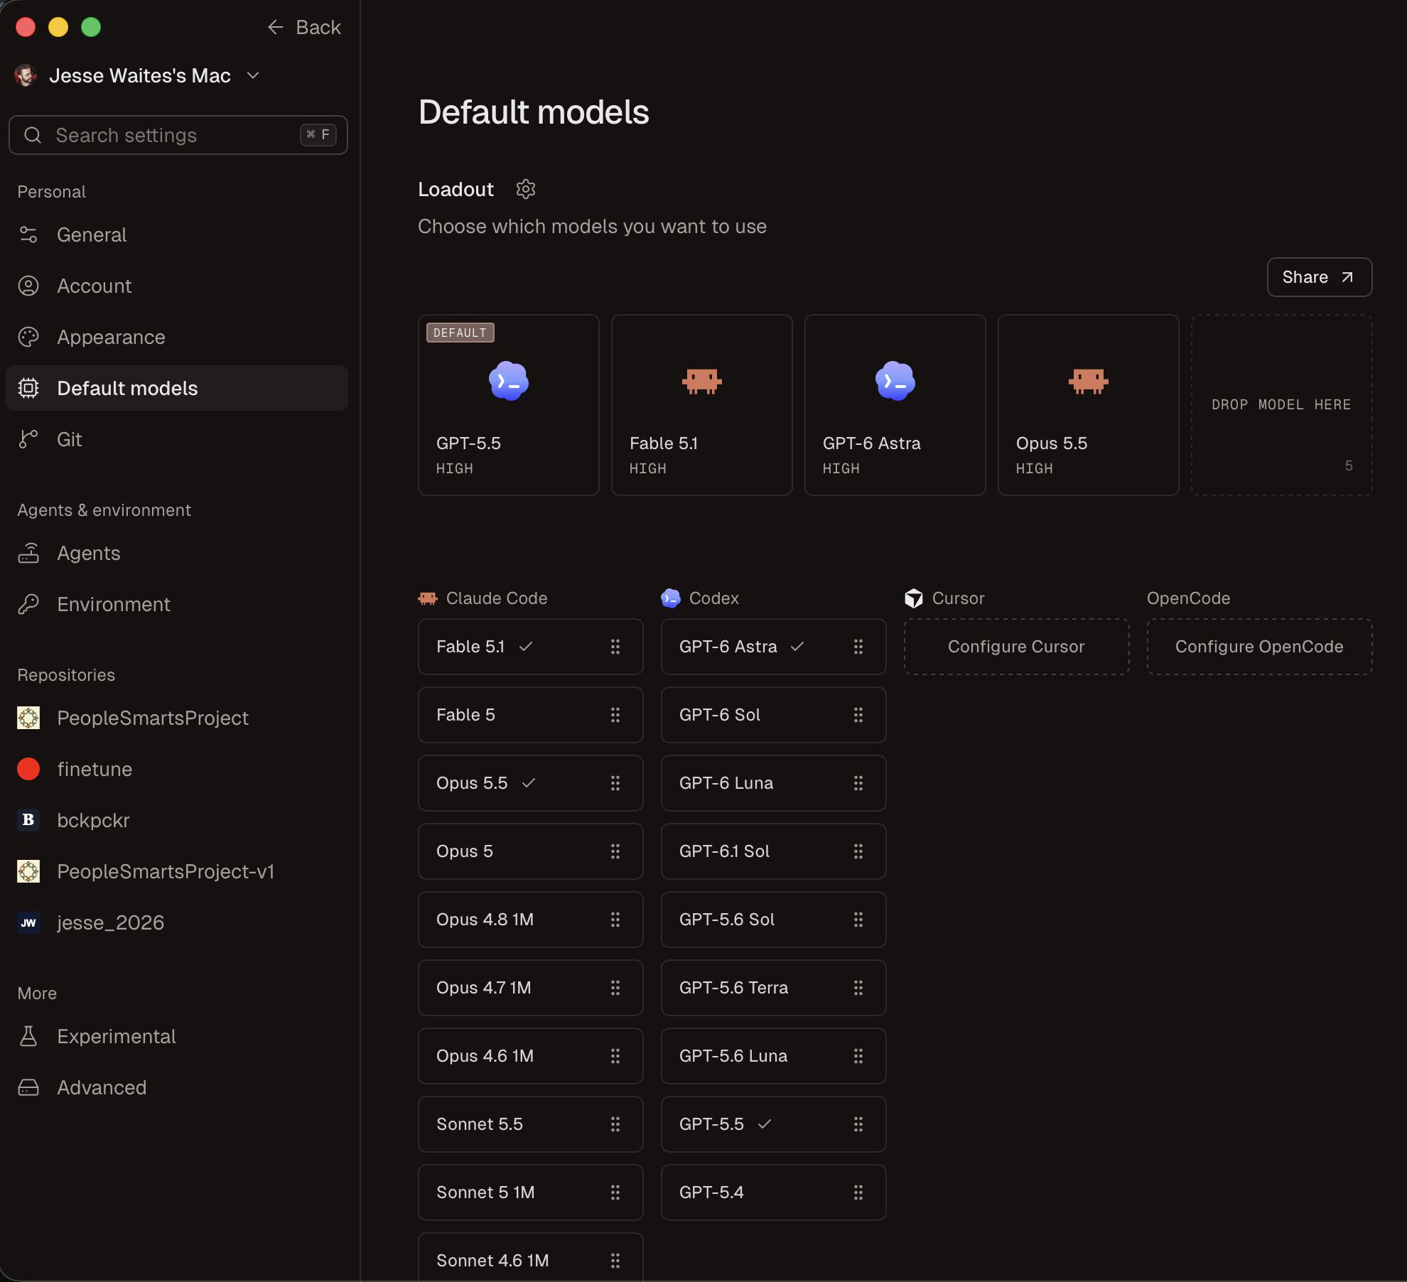Select the GPT-5.6 Luna row
This screenshot has width=1407, height=1282.
click(773, 1056)
